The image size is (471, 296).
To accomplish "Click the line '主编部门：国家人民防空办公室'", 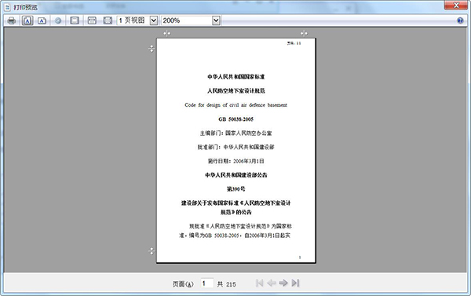I will pyautogui.click(x=235, y=133).
